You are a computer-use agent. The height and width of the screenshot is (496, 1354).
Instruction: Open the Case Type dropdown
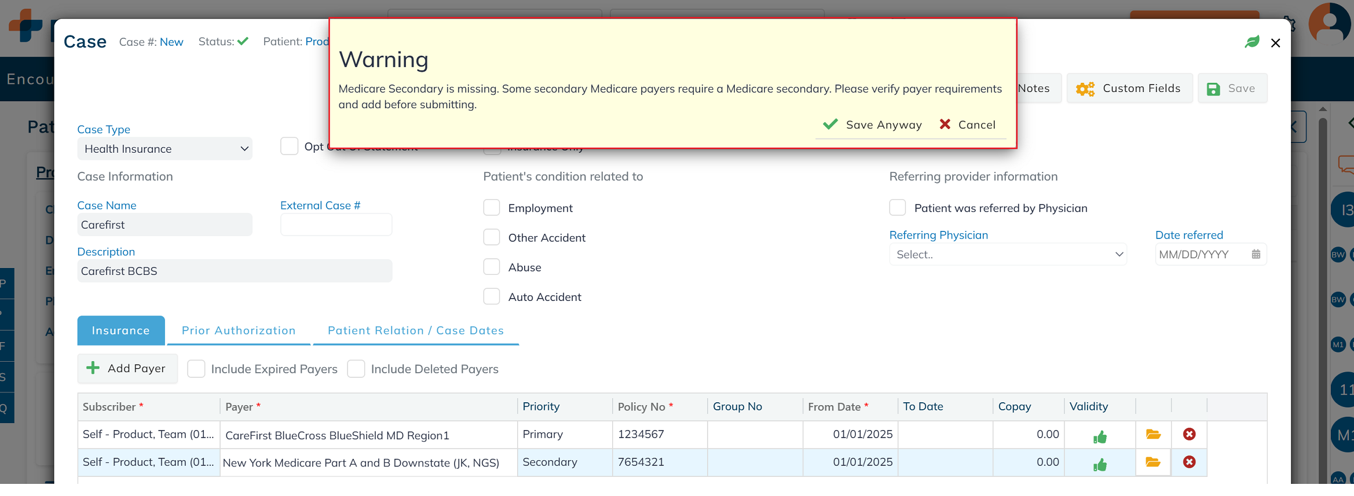tap(165, 149)
